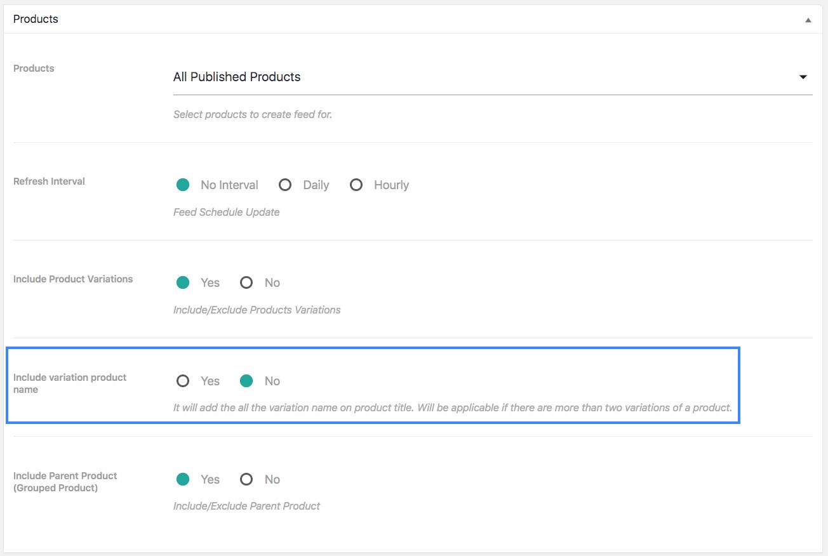
Task: Choose No for Include Product Variations
Action: 246,282
